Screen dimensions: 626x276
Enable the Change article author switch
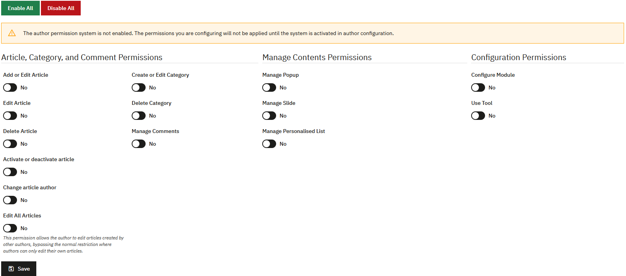point(10,200)
